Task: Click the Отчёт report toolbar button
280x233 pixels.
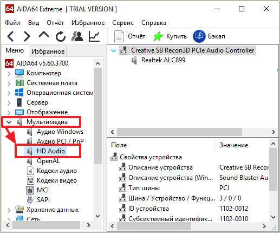Action: point(129,36)
